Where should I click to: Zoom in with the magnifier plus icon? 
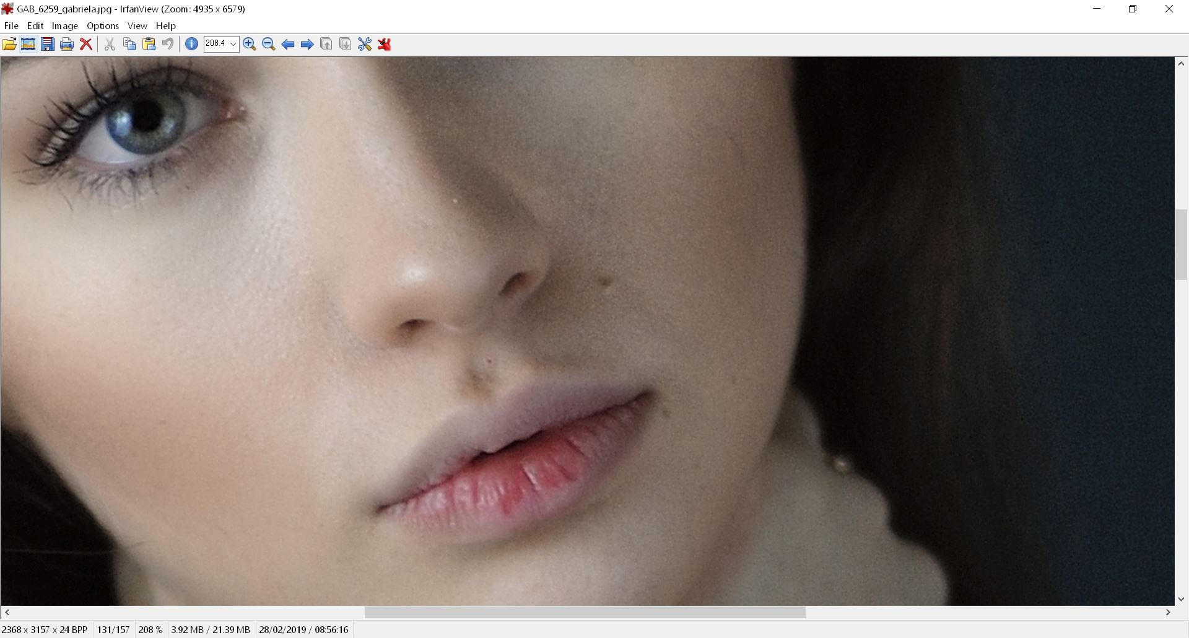[250, 44]
